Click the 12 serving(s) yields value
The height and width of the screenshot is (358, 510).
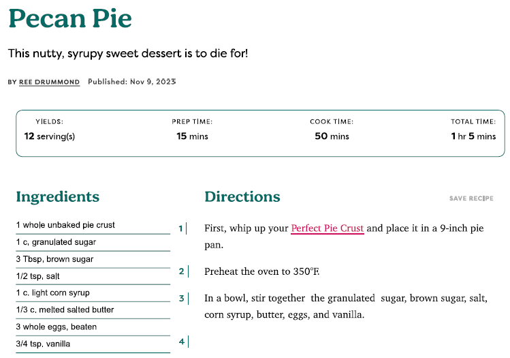pos(50,136)
